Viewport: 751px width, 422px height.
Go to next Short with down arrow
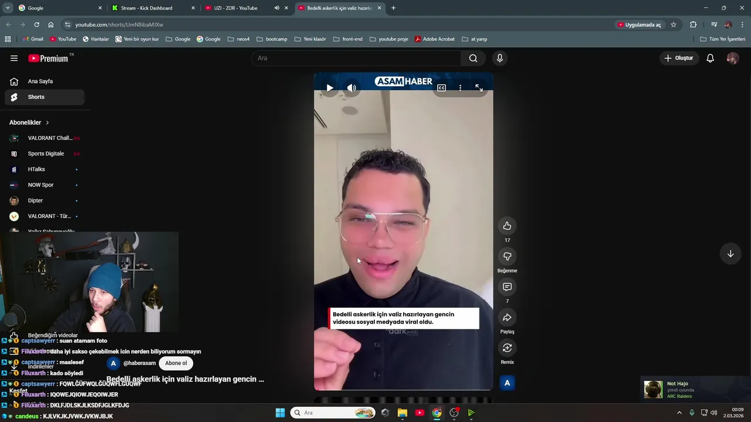pyautogui.click(x=730, y=254)
